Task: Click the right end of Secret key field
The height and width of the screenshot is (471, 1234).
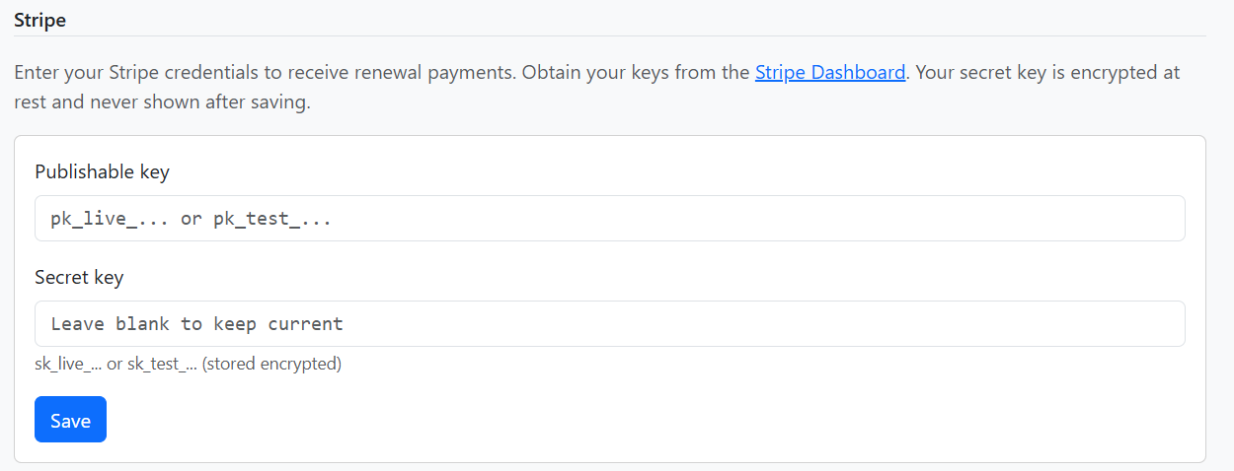Action: pyautogui.click(x=1155, y=323)
